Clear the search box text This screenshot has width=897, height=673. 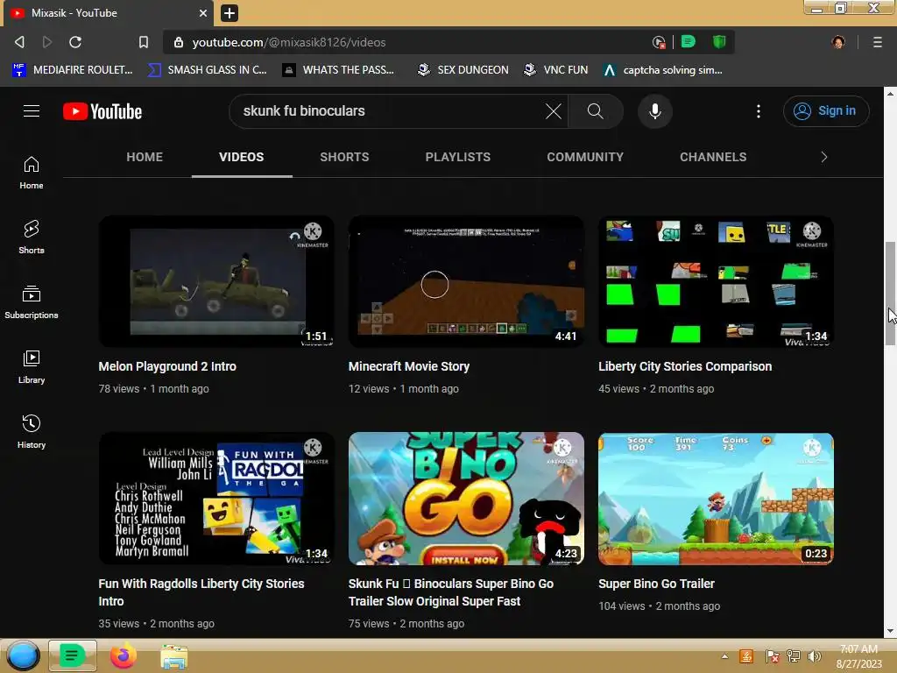click(x=554, y=111)
